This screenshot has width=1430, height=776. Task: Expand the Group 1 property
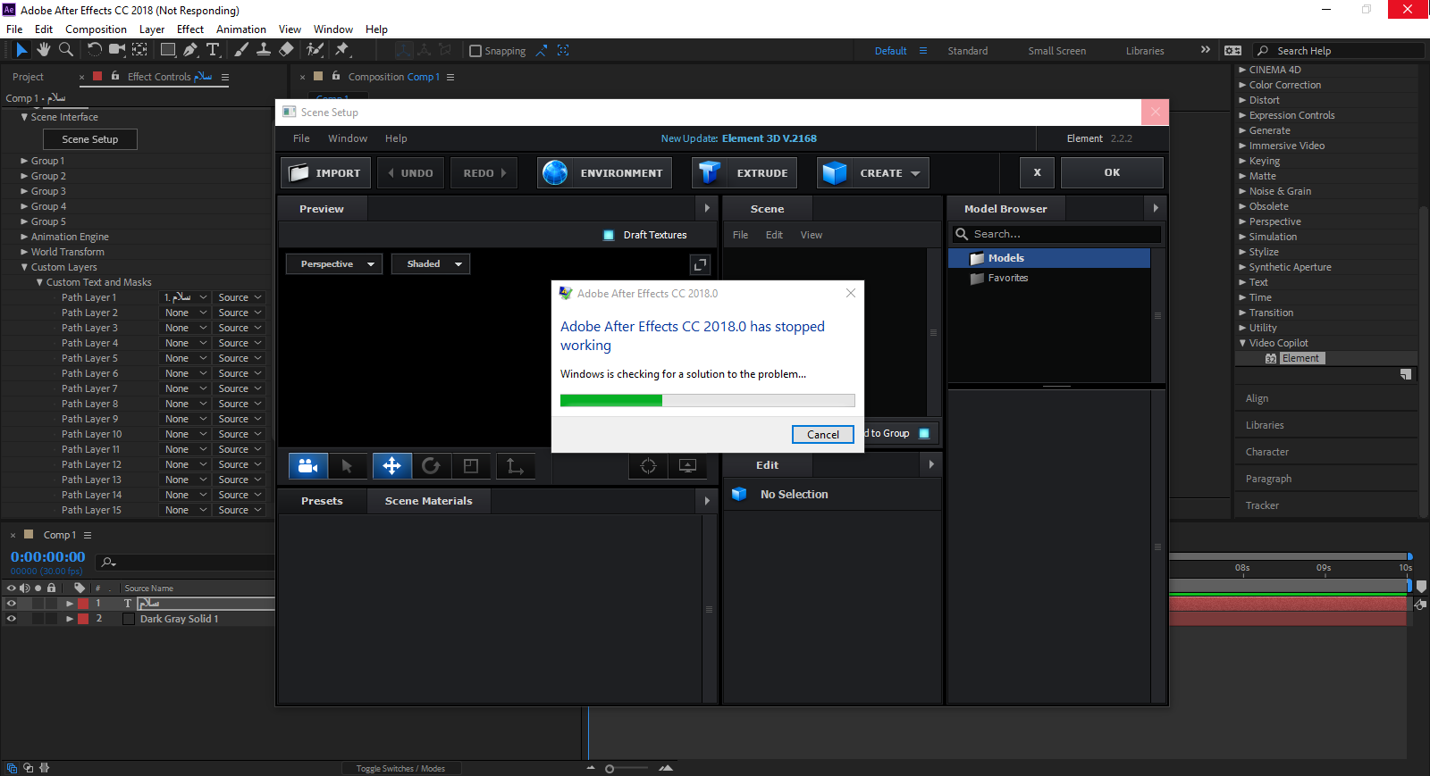click(24, 161)
